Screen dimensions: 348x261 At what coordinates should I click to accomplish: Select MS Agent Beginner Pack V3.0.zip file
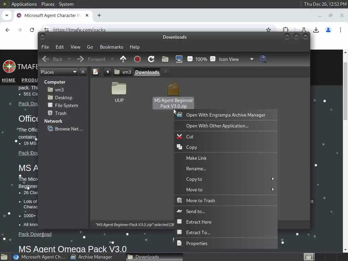173,95
